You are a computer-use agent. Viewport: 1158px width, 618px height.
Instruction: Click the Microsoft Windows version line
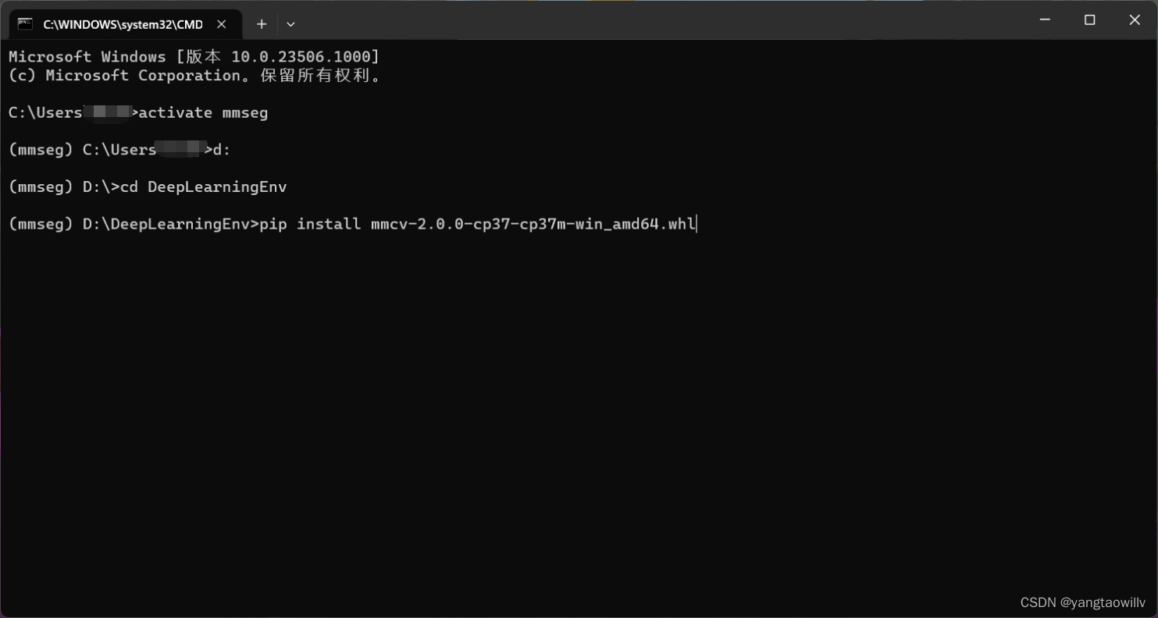pyautogui.click(x=193, y=55)
